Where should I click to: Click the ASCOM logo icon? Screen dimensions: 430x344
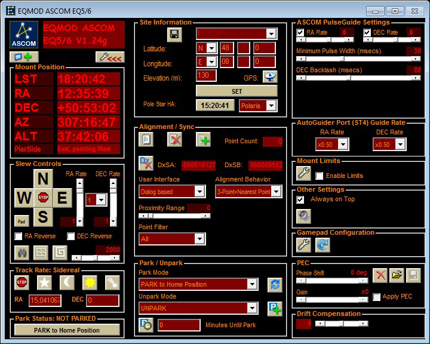pyautogui.click(x=24, y=35)
